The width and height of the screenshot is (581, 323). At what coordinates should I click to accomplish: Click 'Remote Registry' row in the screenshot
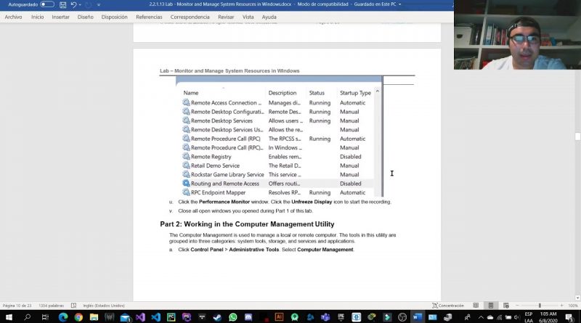(x=278, y=157)
